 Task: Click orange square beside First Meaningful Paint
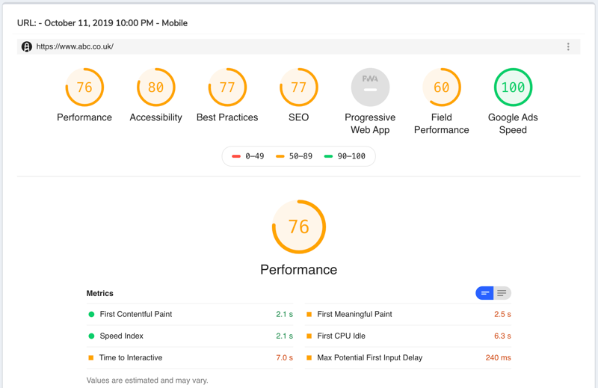[x=309, y=315]
